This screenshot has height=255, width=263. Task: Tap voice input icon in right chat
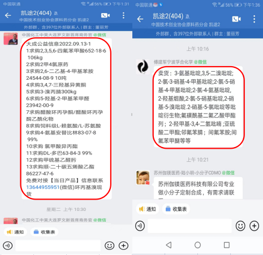click(140, 226)
